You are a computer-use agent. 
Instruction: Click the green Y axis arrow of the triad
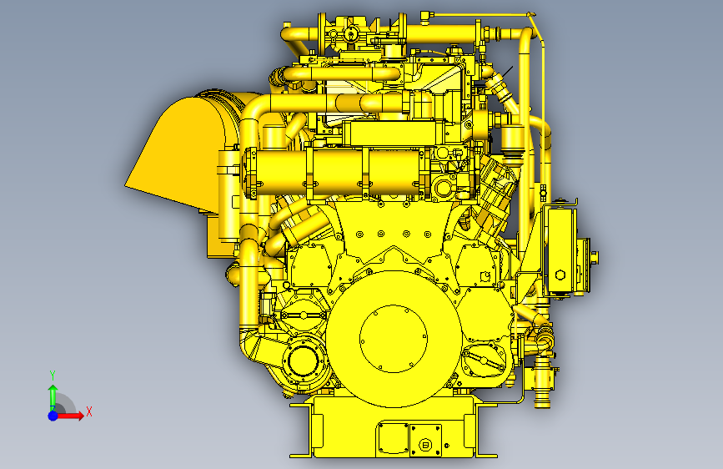coord(53,397)
